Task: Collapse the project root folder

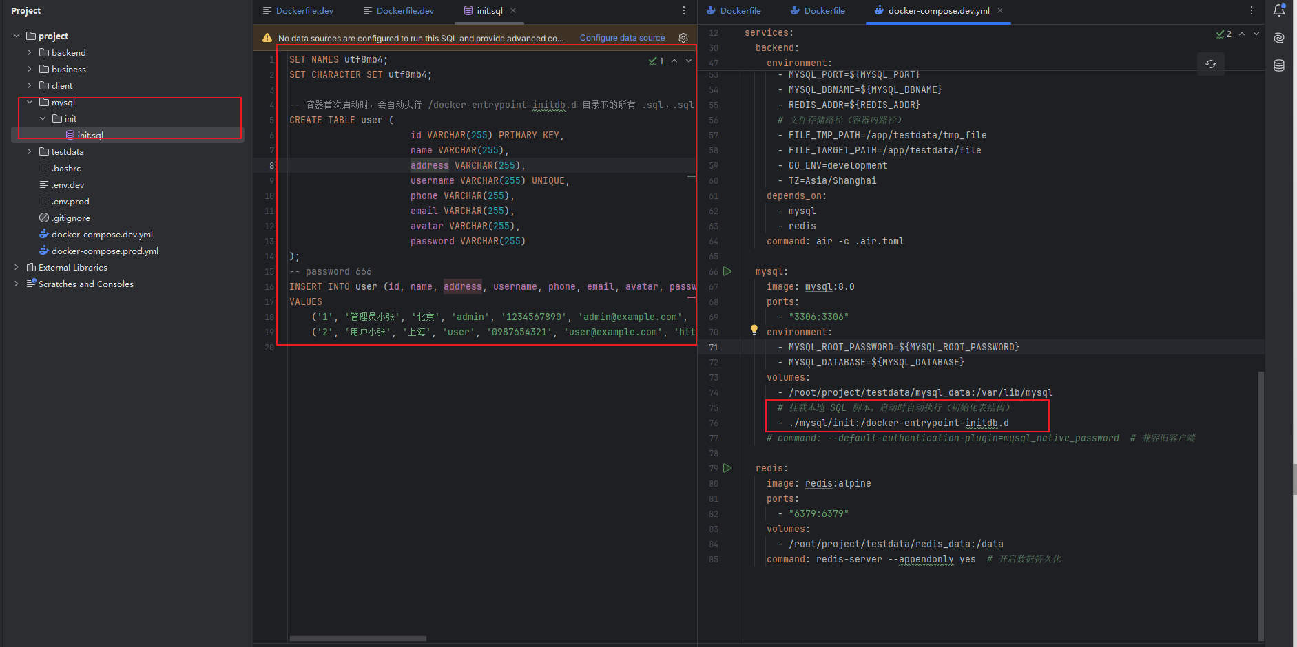Action: pyautogui.click(x=17, y=36)
